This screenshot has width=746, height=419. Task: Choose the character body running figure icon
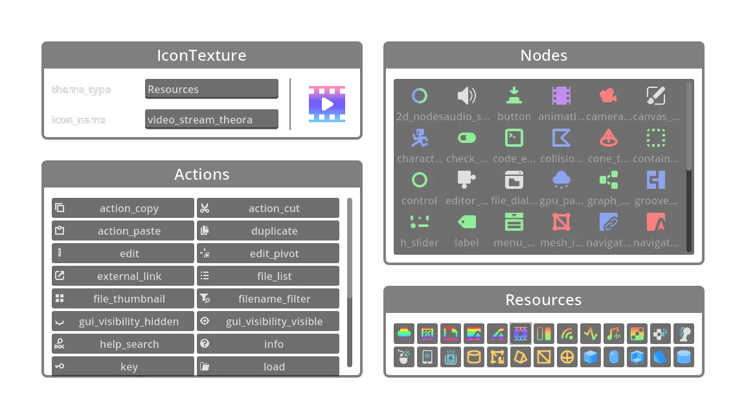click(x=419, y=138)
